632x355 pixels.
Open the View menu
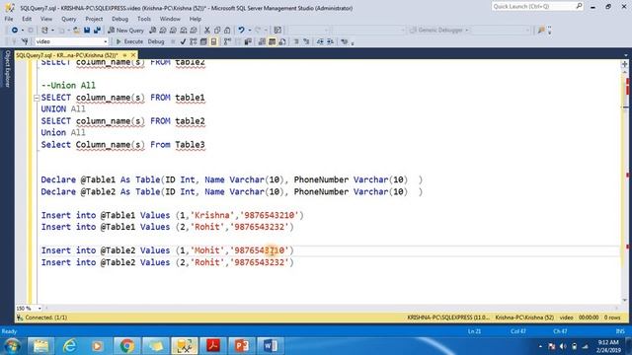click(x=46, y=19)
